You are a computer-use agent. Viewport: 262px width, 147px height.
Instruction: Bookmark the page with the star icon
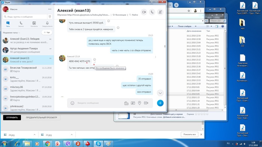(189, 11)
